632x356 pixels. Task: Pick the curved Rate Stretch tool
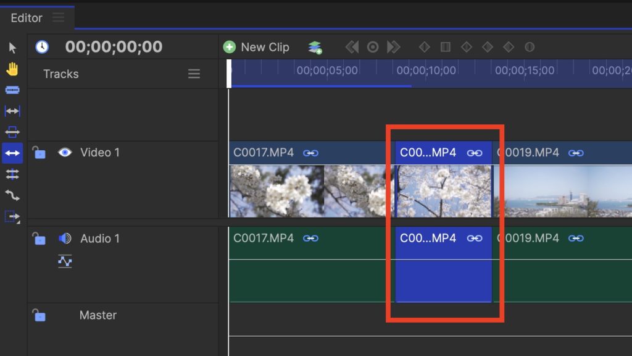[x=12, y=195]
